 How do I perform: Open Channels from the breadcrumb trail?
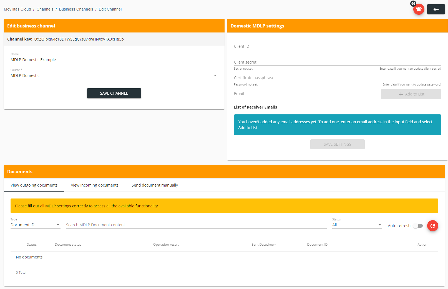pos(45,9)
